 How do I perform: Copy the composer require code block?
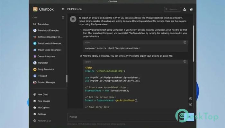tap(185, 42)
